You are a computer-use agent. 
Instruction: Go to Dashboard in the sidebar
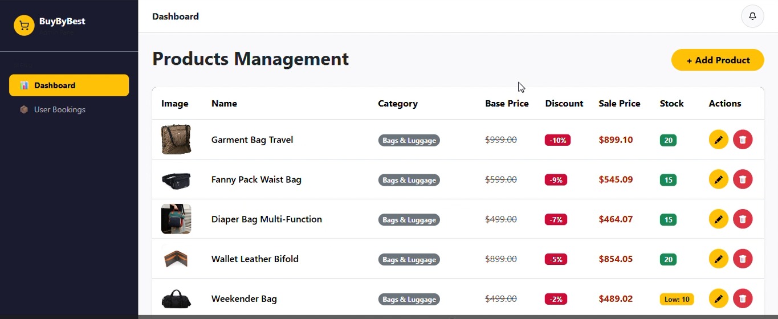coord(69,85)
